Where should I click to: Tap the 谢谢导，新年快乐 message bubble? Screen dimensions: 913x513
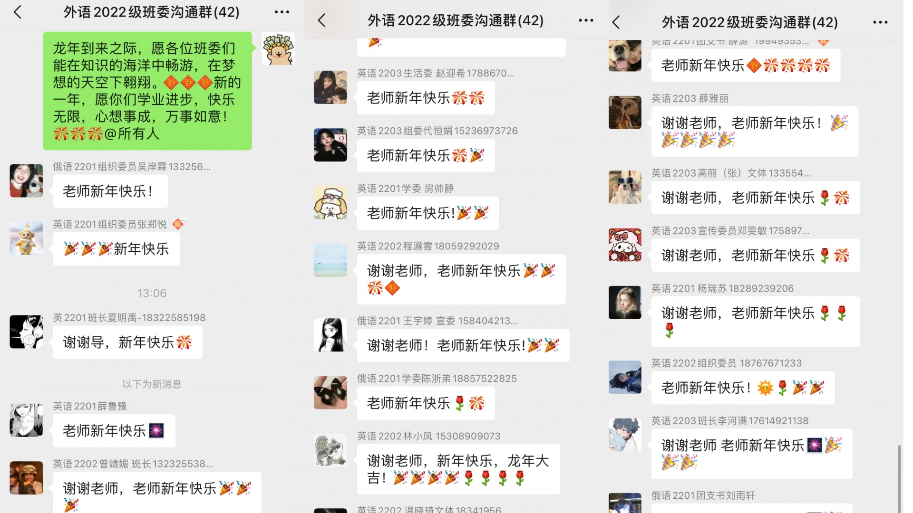(x=127, y=342)
